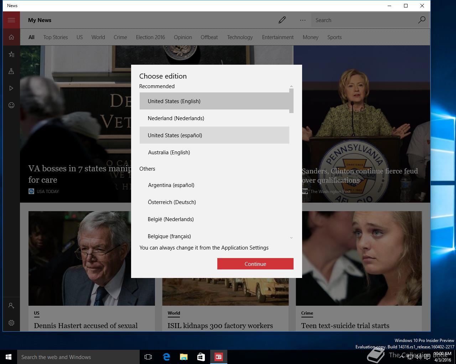456x364 pixels.
Task: Click the Continue button
Action: 255,264
